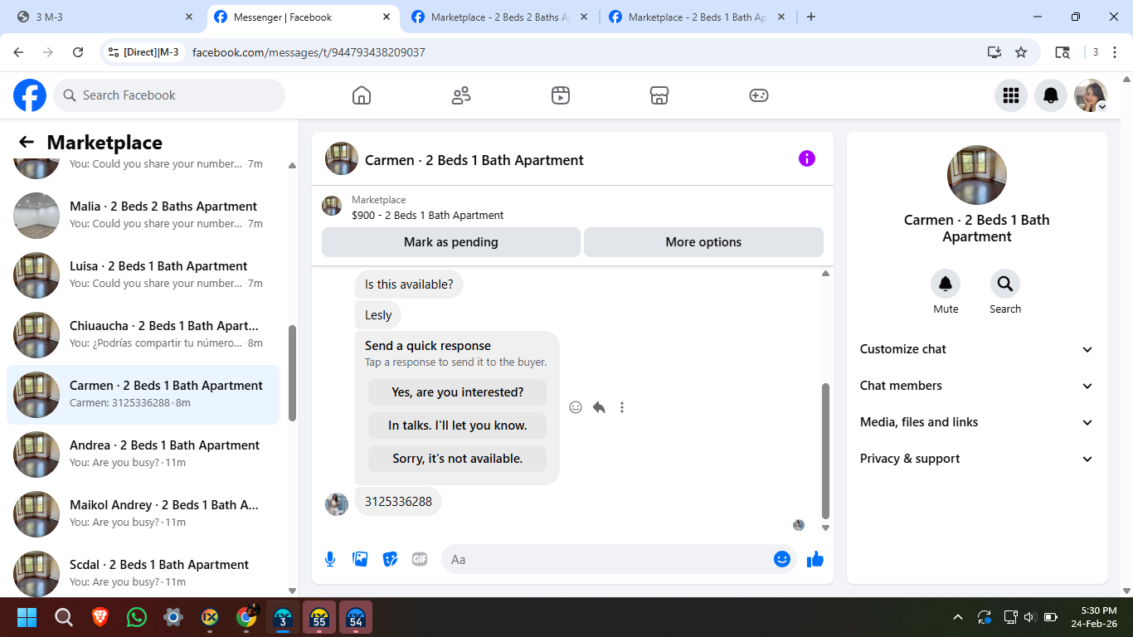
Task: Open more options three-dot message menu
Action: coord(622,407)
